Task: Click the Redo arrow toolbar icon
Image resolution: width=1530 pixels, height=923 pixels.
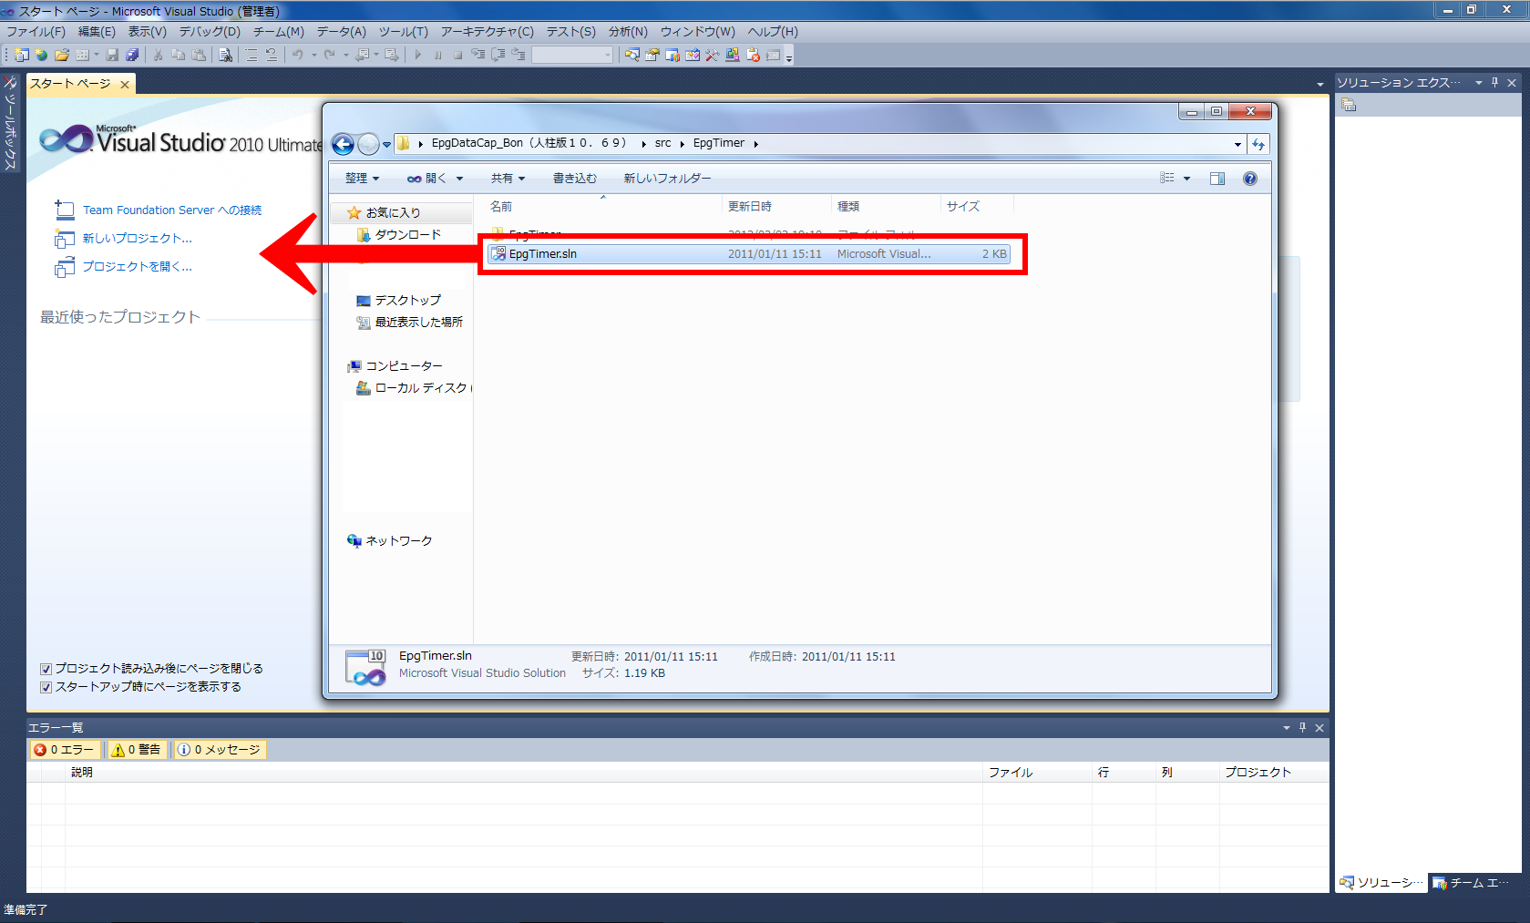Action: point(329,55)
